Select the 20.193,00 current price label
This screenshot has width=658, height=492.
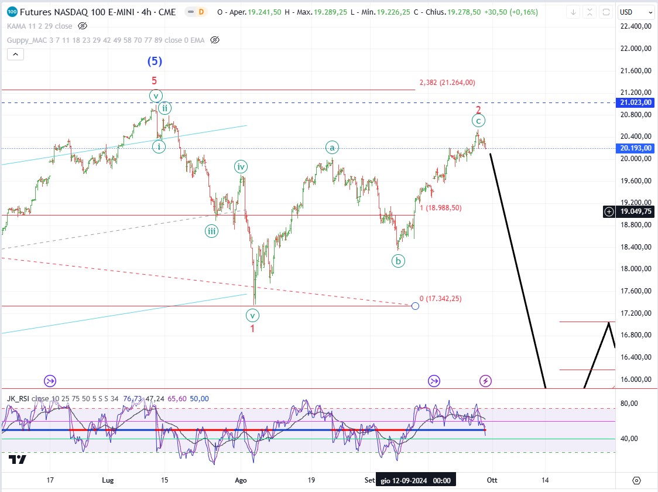pyautogui.click(x=636, y=148)
